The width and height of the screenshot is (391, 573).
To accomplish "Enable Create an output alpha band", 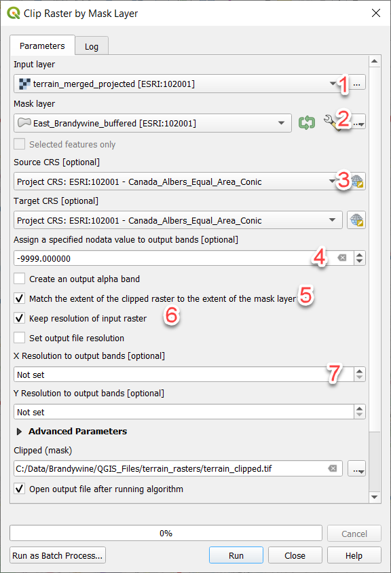I will pyautogui.click(x=20, y=279).
